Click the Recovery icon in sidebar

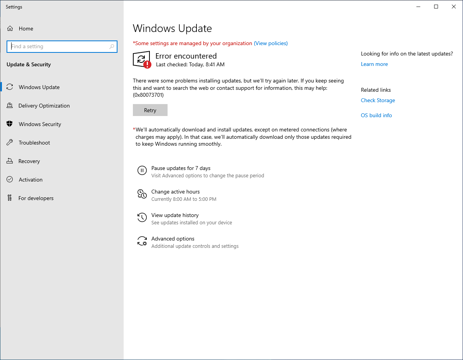click(10, 161)
